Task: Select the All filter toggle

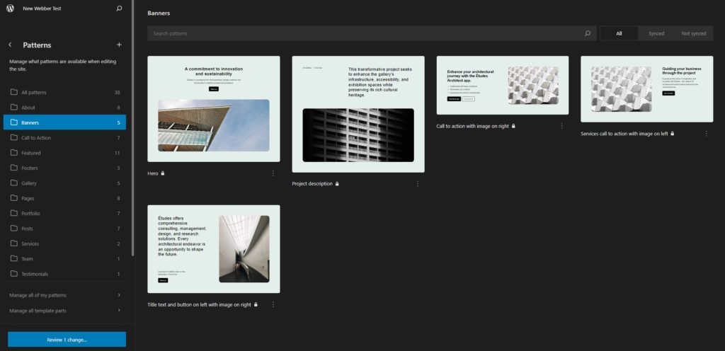Action: click(619, 33)
